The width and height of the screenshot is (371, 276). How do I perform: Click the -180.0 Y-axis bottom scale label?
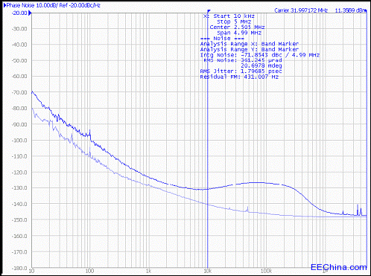point(19,268)
